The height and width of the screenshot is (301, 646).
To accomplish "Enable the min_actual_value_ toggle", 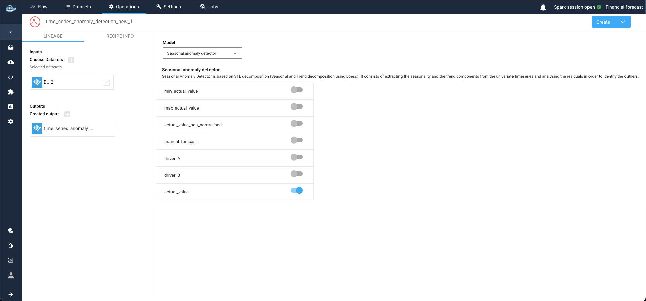I will click(296, 90).
